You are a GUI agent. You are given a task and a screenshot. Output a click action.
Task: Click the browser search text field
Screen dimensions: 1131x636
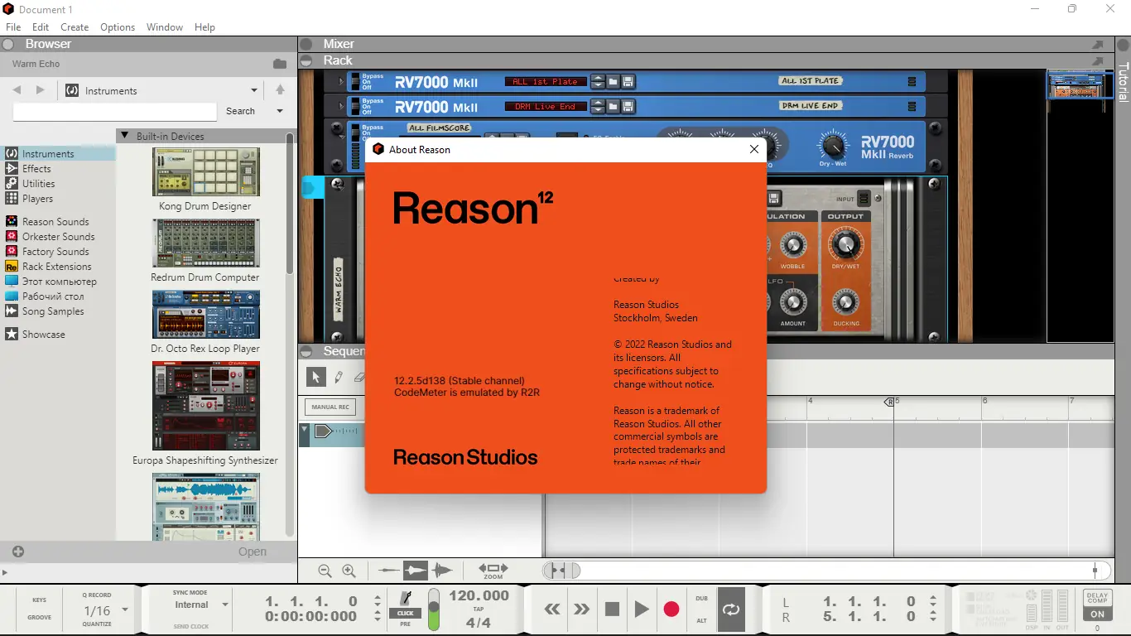[115, 111]
